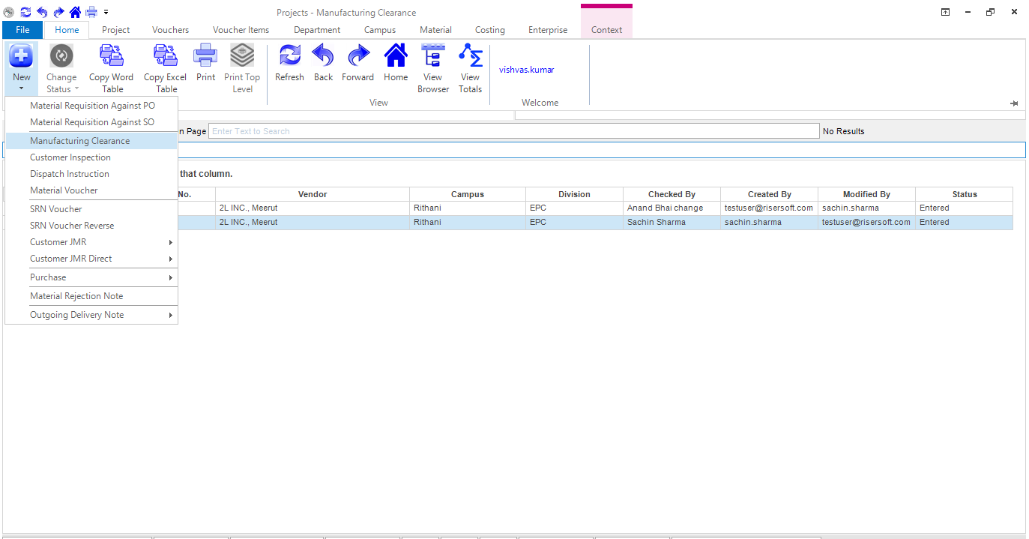Sort by the Campus column header

[x=468, y=194]
